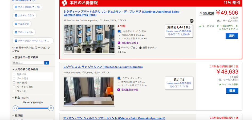Click the カルティエ ド ラ モネ map pin icon
This screenshot has width=252, height=120.
tap(119, 31)
